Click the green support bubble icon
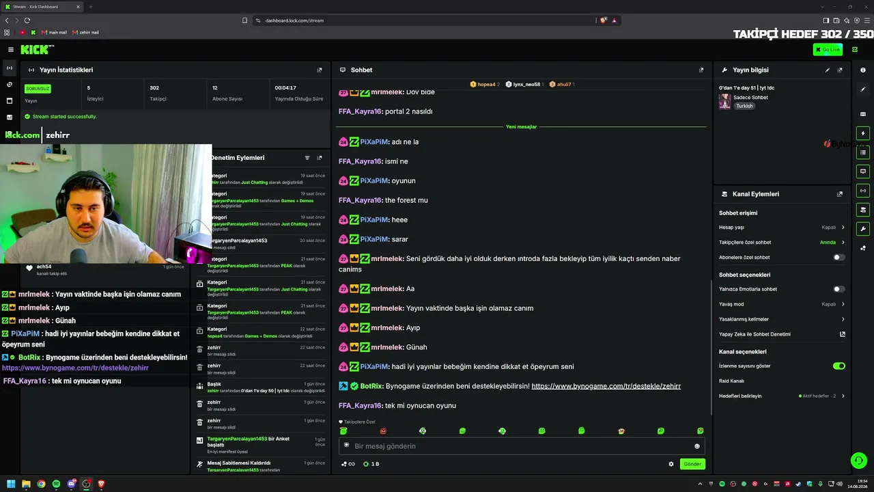 click(x=859, y=461)
